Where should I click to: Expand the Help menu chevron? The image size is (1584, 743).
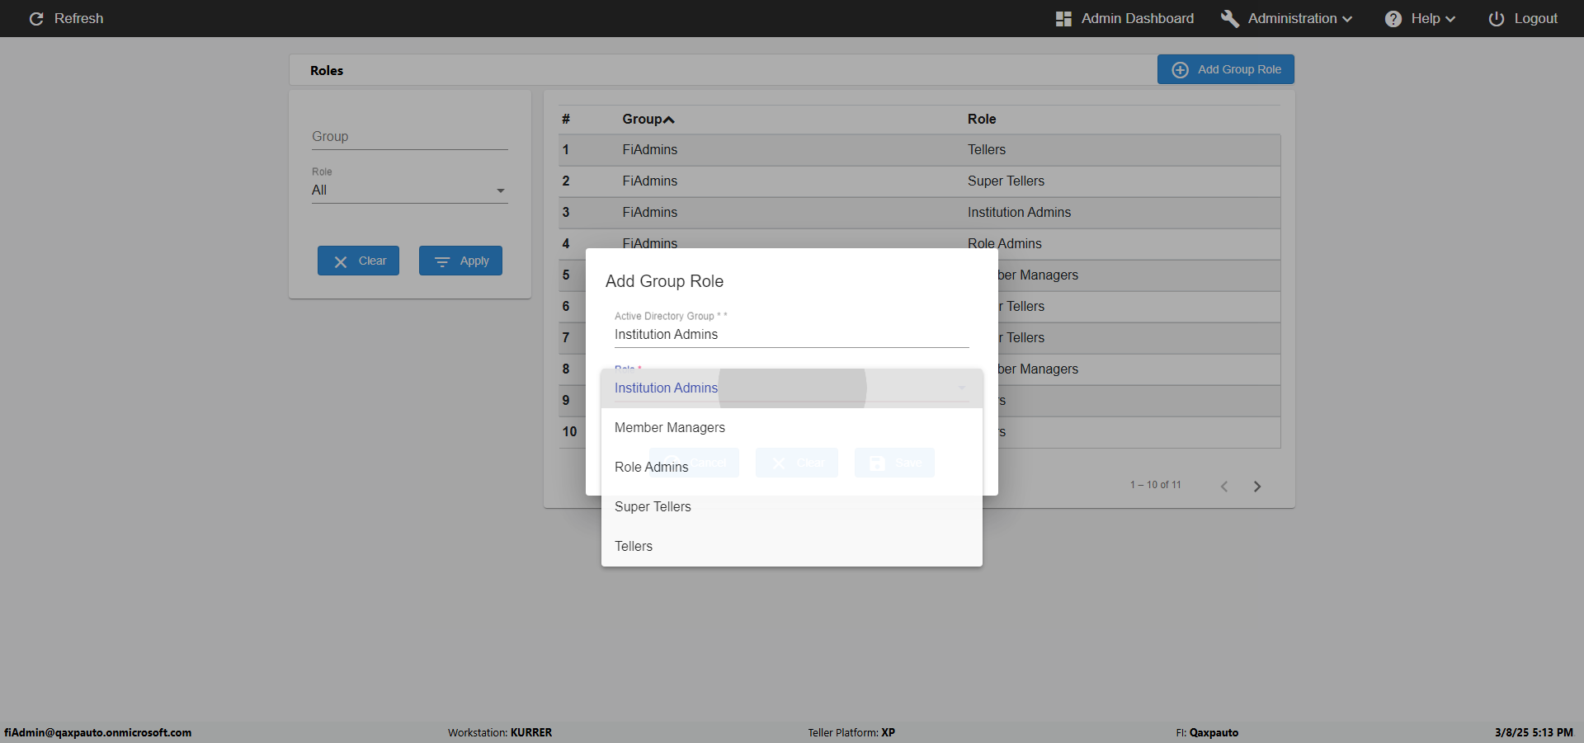click(1450, 19)
